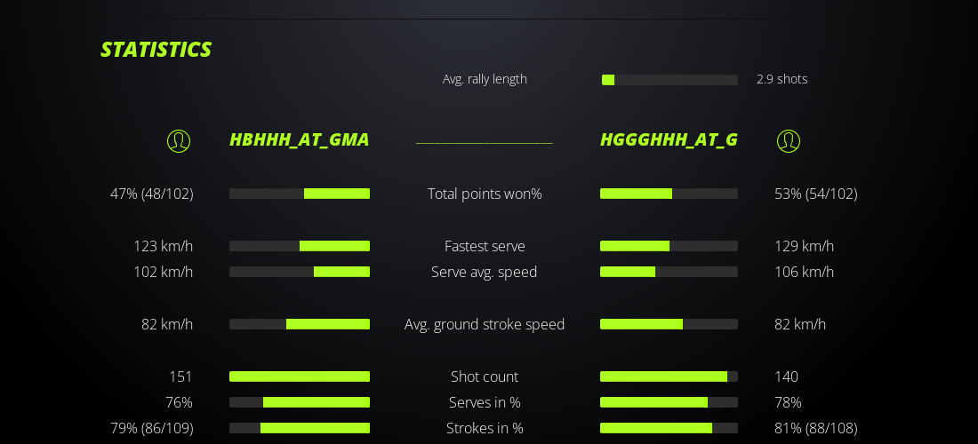Click the left player profile icon
The height and width of the screenshot is (444, 978).
pos(179,141)
